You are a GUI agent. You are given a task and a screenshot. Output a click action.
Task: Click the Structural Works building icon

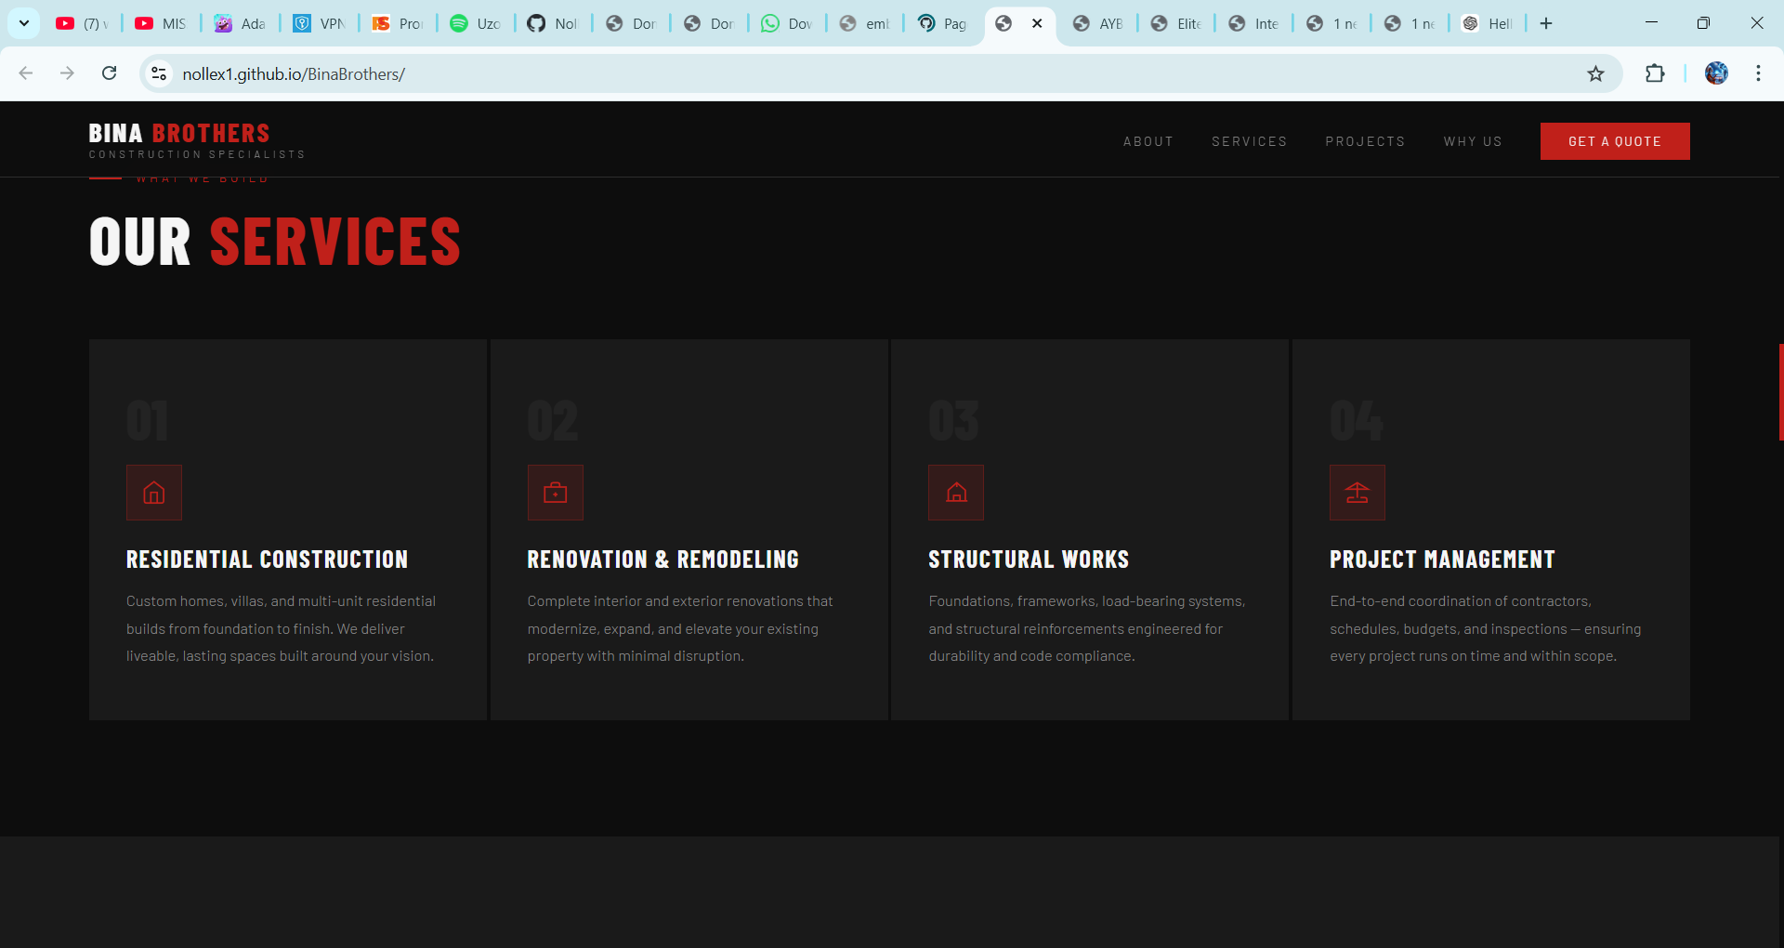coord(956,493)
